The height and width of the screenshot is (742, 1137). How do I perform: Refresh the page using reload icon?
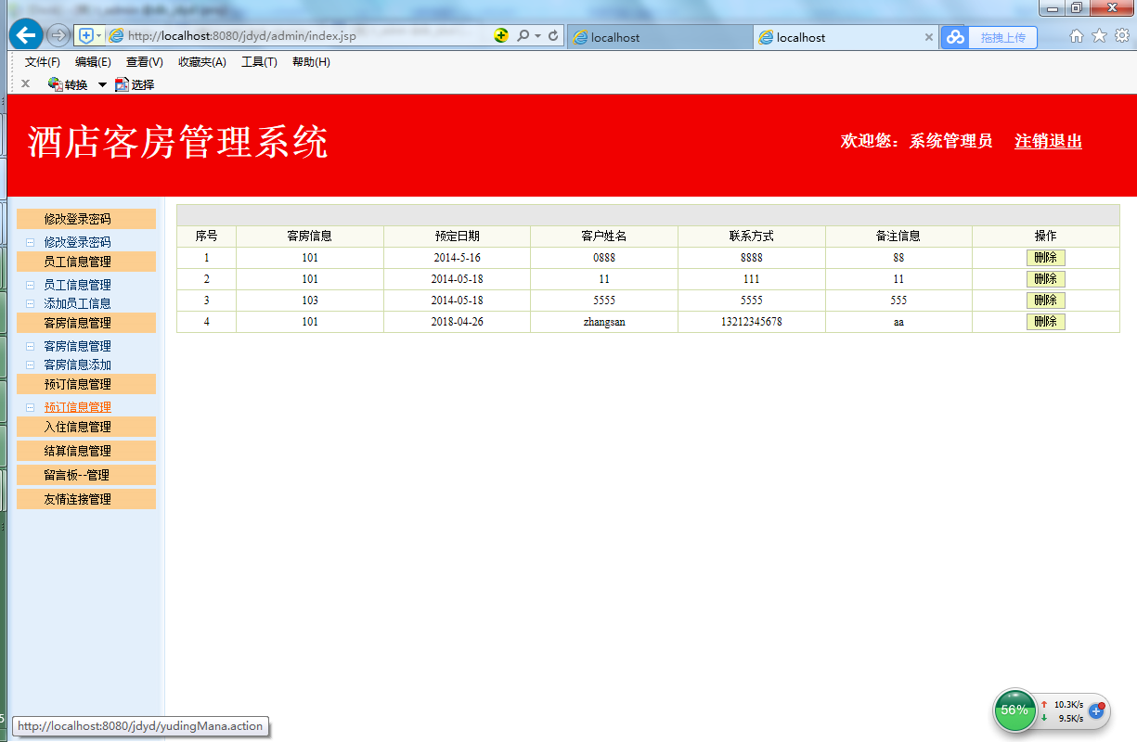(x=553, y=36)
